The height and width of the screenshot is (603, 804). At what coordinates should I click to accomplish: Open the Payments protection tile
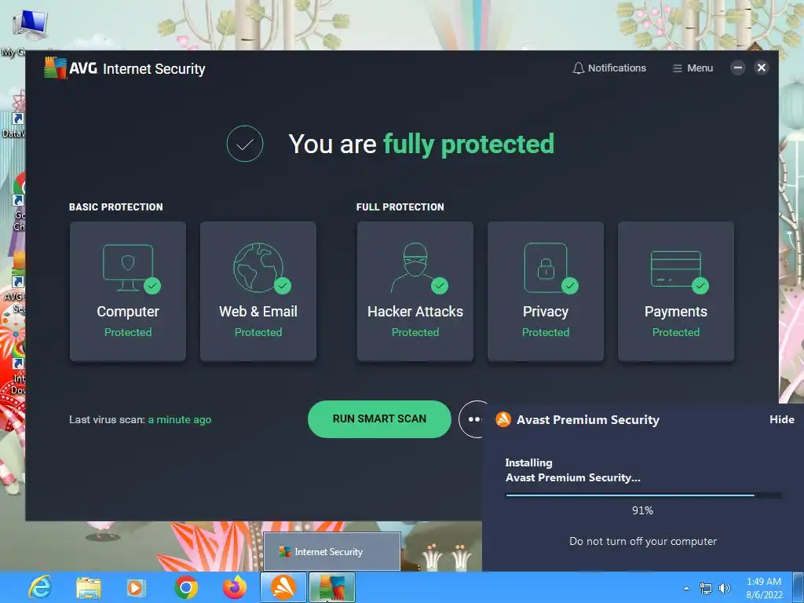(676, 291)
